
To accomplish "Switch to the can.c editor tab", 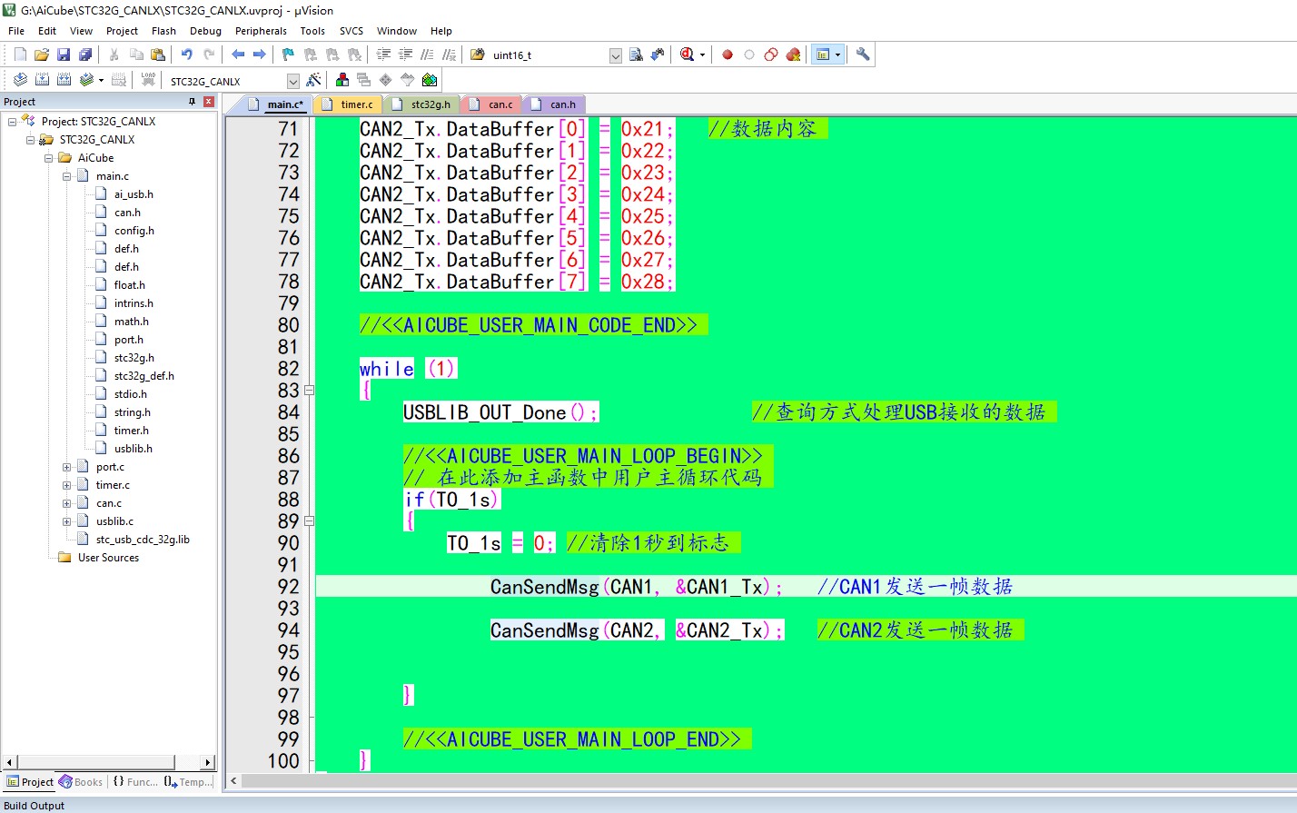I will pyautogui.click(x=500, y=104).
